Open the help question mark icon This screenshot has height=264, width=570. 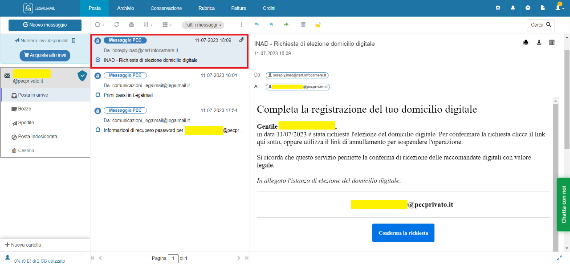(528, 8)
